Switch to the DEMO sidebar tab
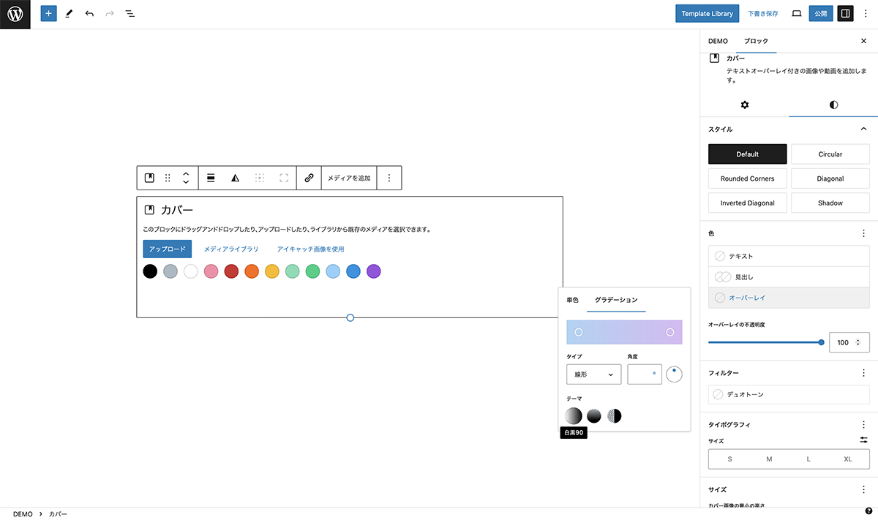 coord(718,42)
